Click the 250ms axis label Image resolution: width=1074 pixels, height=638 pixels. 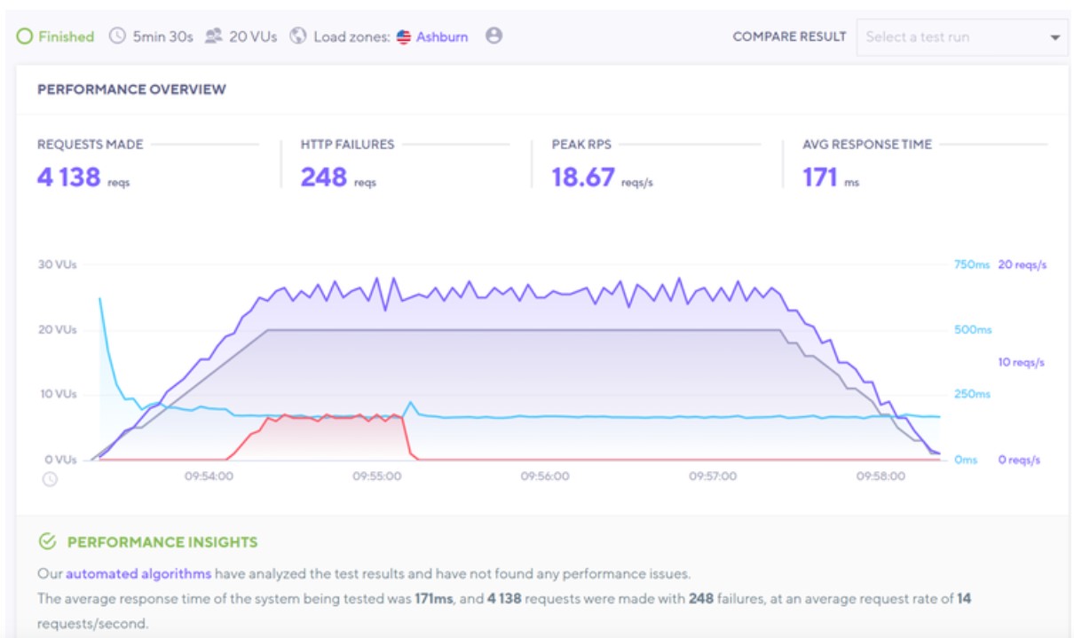972,394
